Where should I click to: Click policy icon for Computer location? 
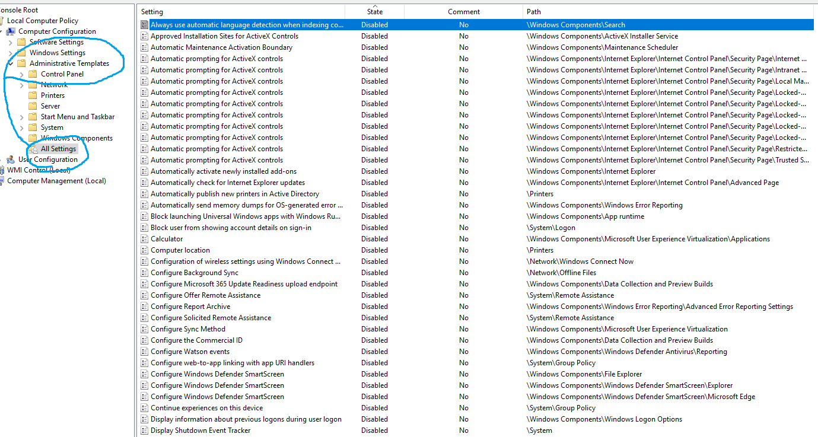pyautogui.click(x=145, y=250)
